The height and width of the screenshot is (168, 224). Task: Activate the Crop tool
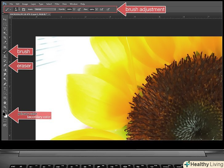tap(5, 38)
